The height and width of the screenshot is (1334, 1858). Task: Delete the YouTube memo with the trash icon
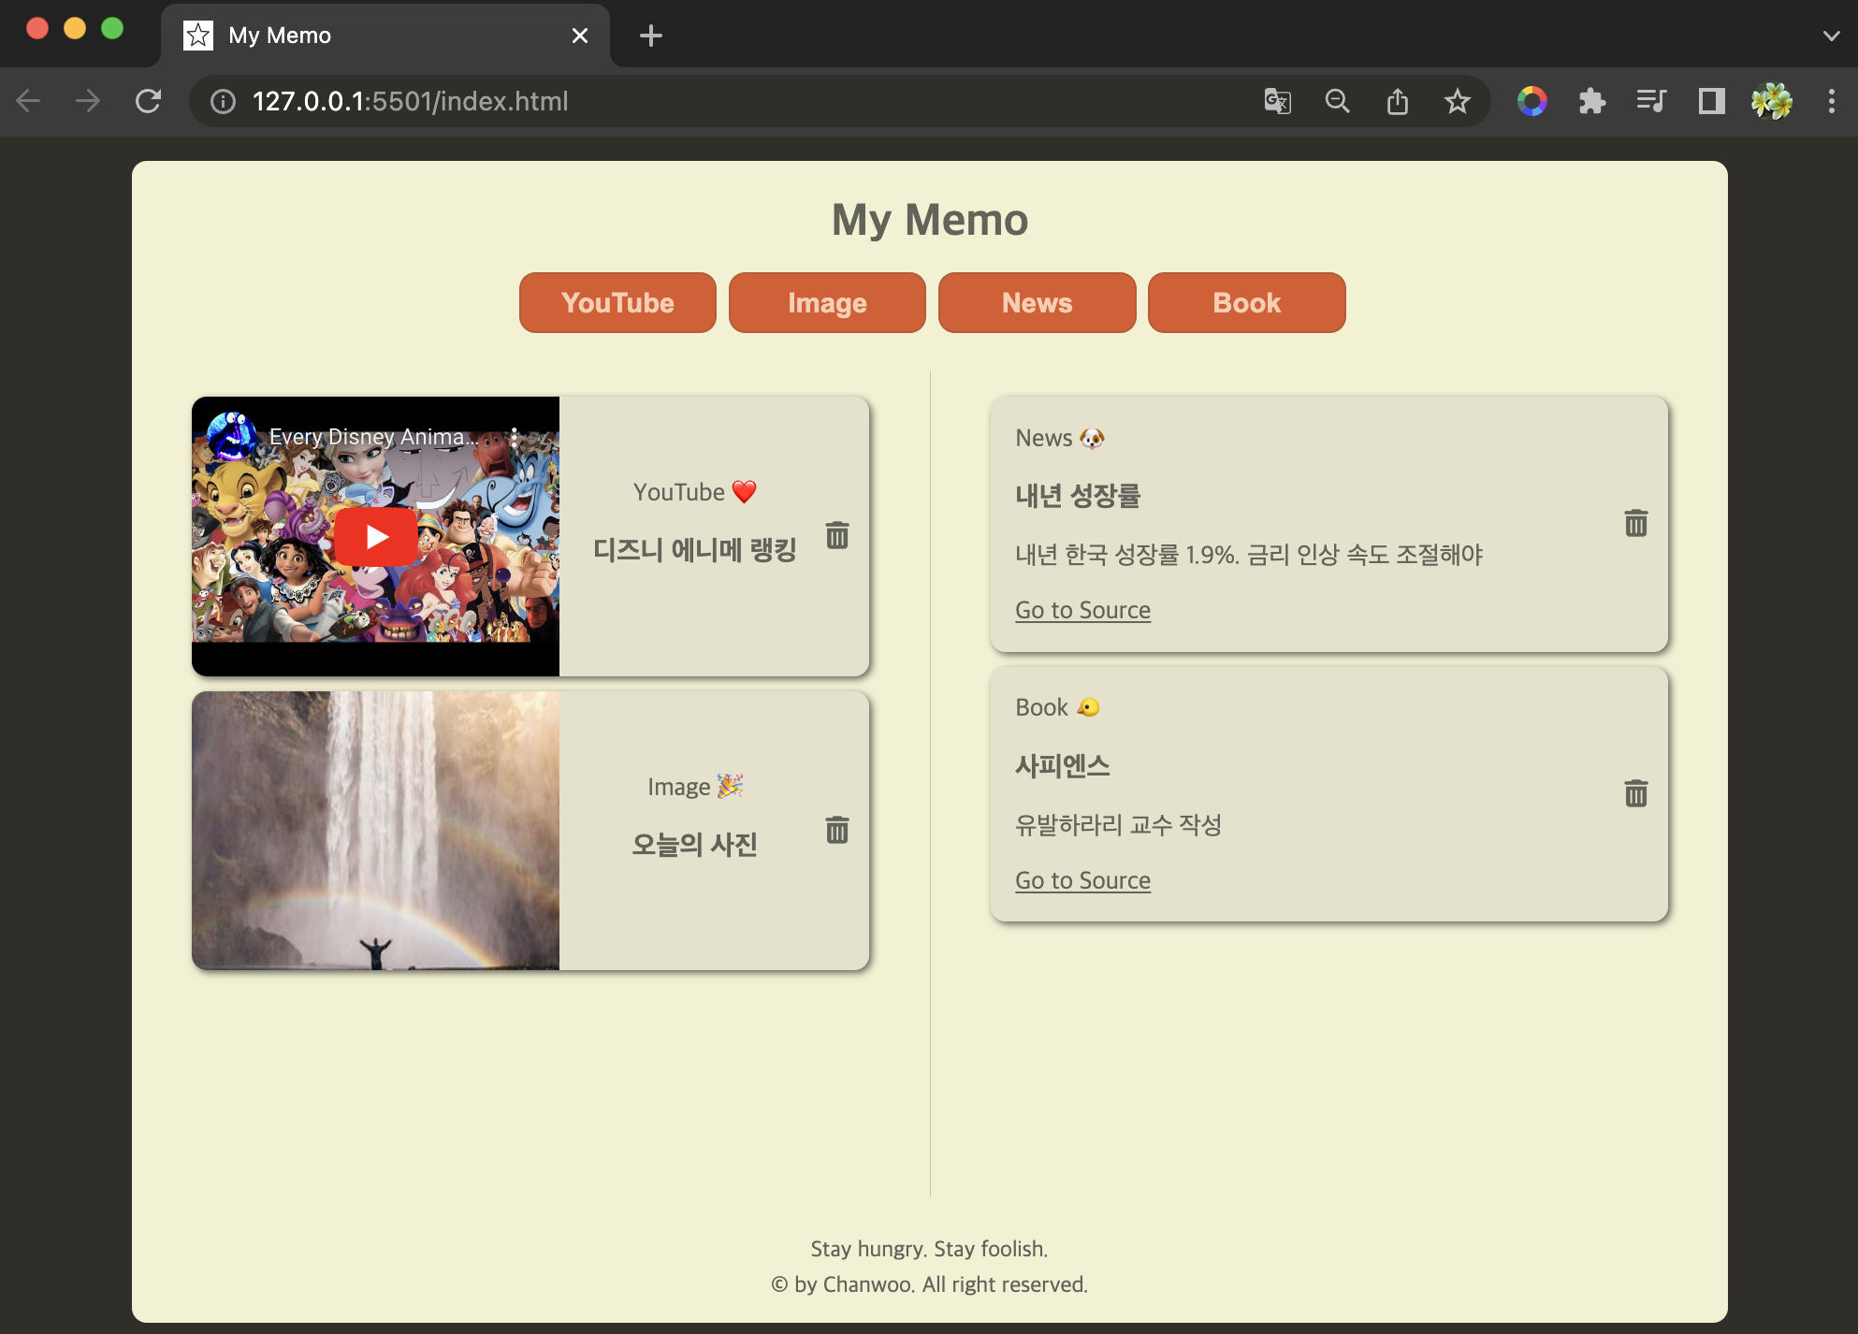tap(835, 536)
